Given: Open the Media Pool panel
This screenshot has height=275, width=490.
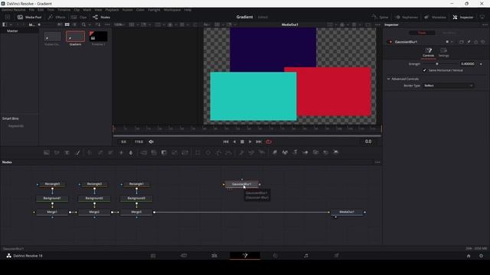Looking at the screenshot, I should (29, 17).
